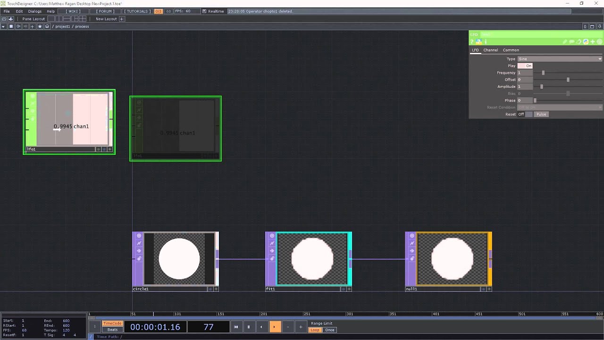Open the Type Sine dropdown
The image size is (604, 340).
(x=560, y=59)
